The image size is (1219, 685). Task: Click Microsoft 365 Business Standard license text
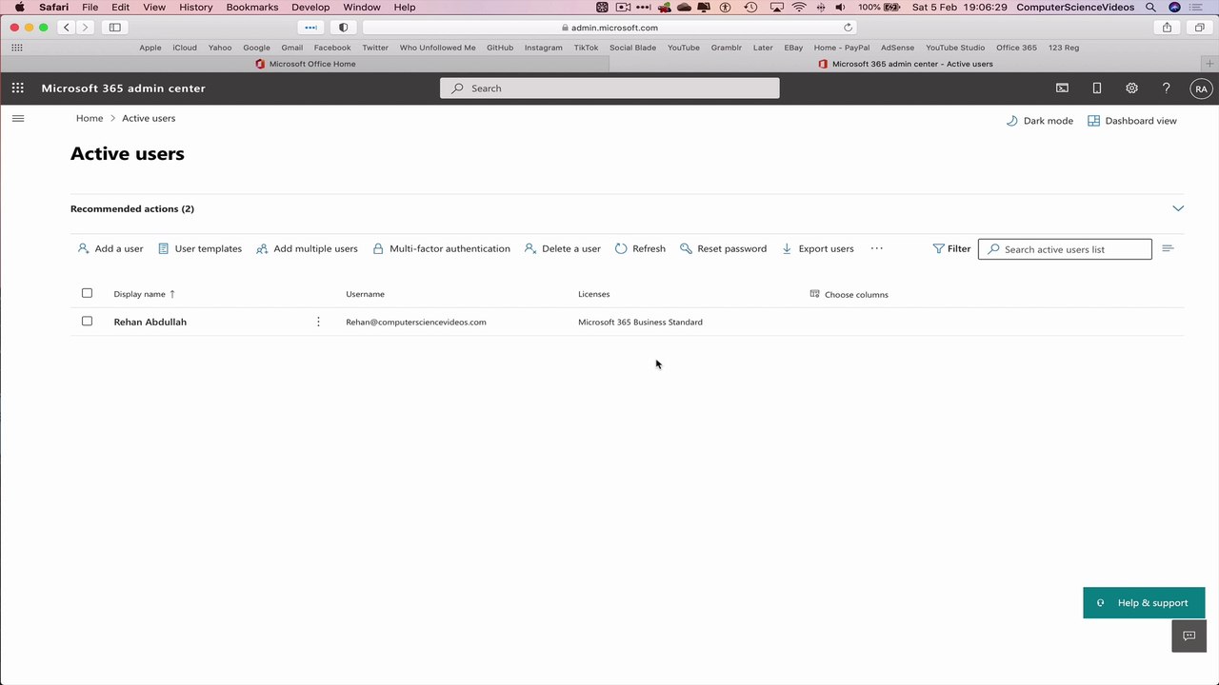(x=640, y=323)
